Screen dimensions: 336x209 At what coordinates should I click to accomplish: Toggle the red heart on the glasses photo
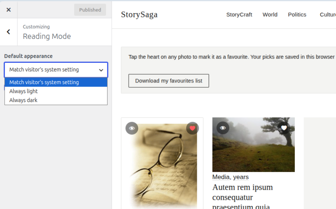[192, 128]
